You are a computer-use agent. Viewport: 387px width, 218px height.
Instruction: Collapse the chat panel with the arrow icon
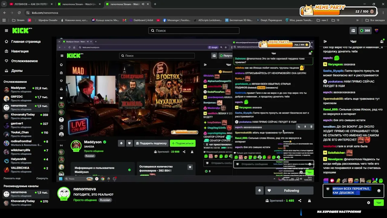pyautogui.click(x=325, y=41)
